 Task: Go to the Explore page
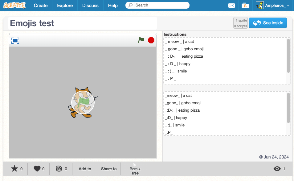pyautogui.click(x=65, y=6)
